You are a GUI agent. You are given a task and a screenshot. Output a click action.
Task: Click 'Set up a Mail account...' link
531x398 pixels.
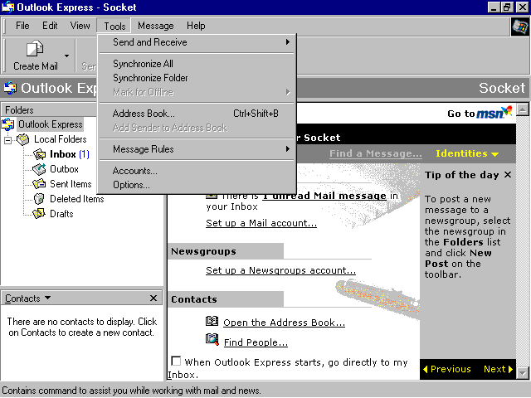tap(261, 223)
